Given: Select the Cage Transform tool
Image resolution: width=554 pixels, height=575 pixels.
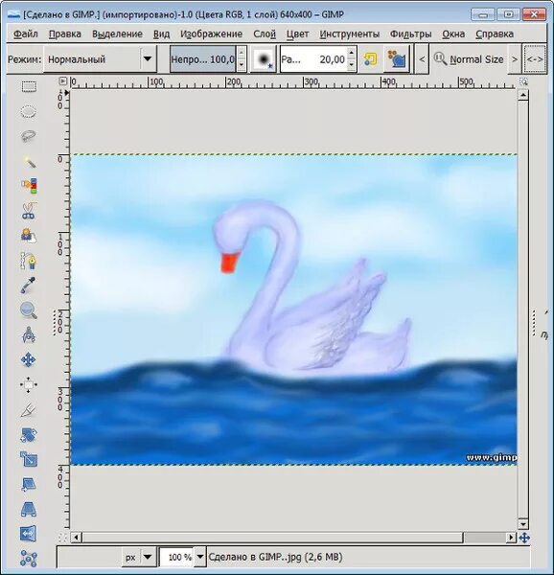Looking at the screenshot, I should click(28, 558).
